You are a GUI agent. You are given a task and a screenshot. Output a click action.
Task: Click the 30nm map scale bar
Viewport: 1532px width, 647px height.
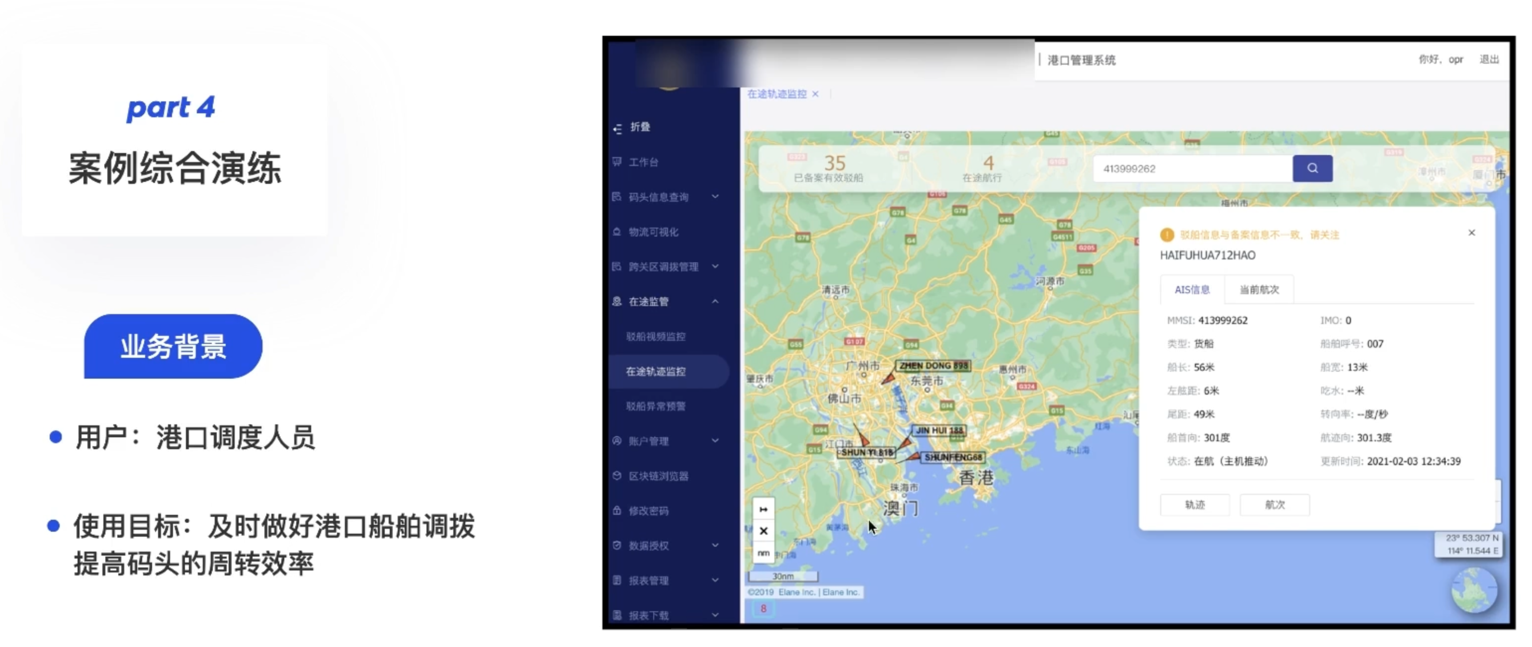click(782, 576)
